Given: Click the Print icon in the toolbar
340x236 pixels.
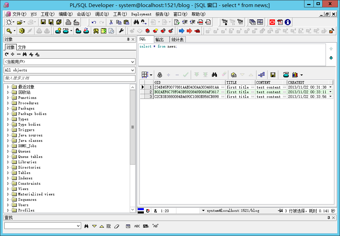Looking at the screenshot, I should (68, 22).
